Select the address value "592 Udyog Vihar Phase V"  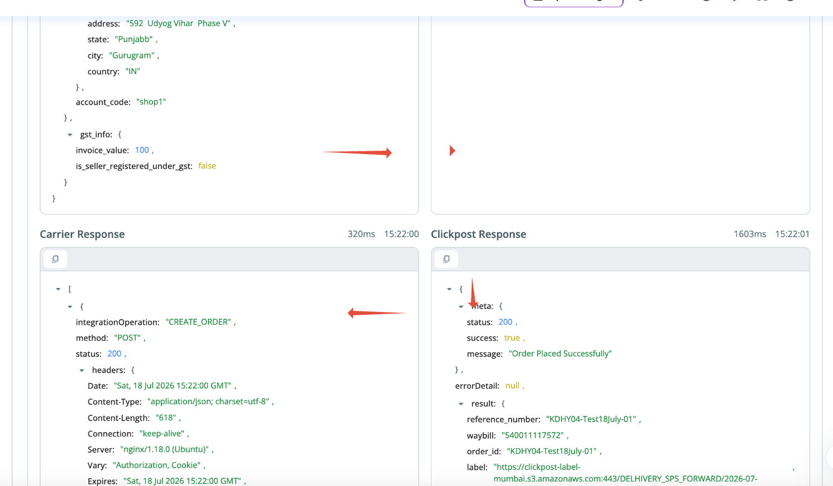pos(178,23)
